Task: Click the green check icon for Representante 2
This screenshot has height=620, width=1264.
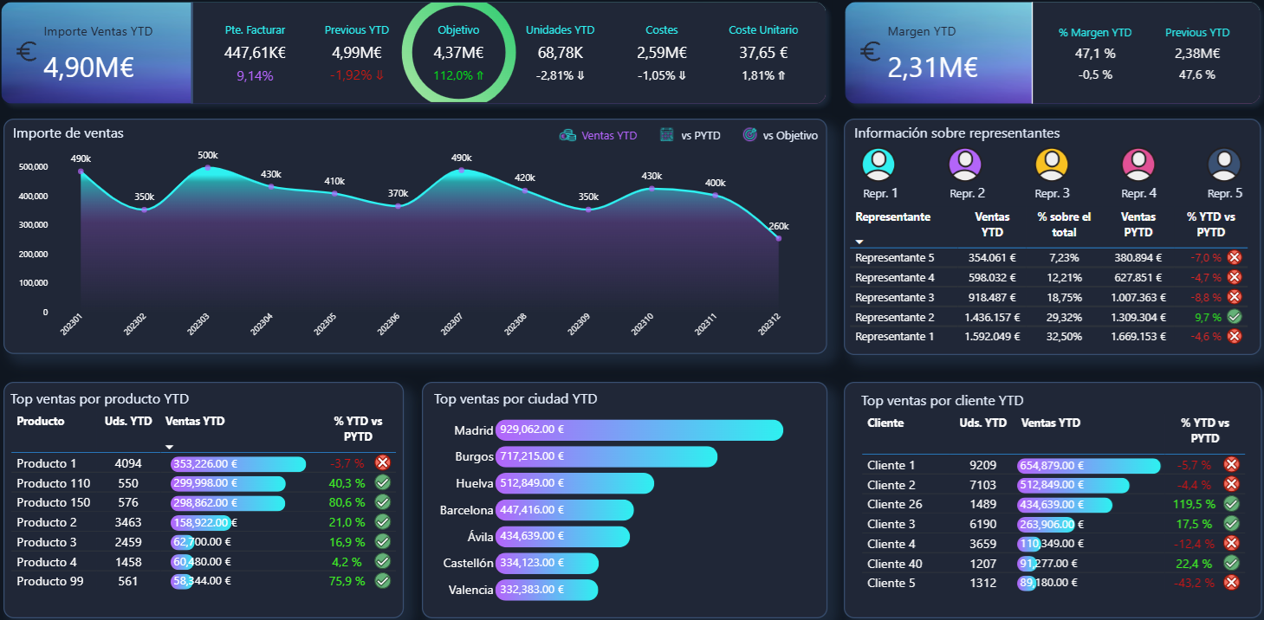Action: (x=1235, y=317)
